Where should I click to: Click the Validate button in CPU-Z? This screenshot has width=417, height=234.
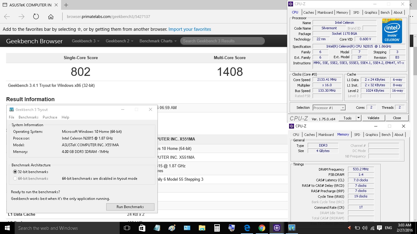373,118
